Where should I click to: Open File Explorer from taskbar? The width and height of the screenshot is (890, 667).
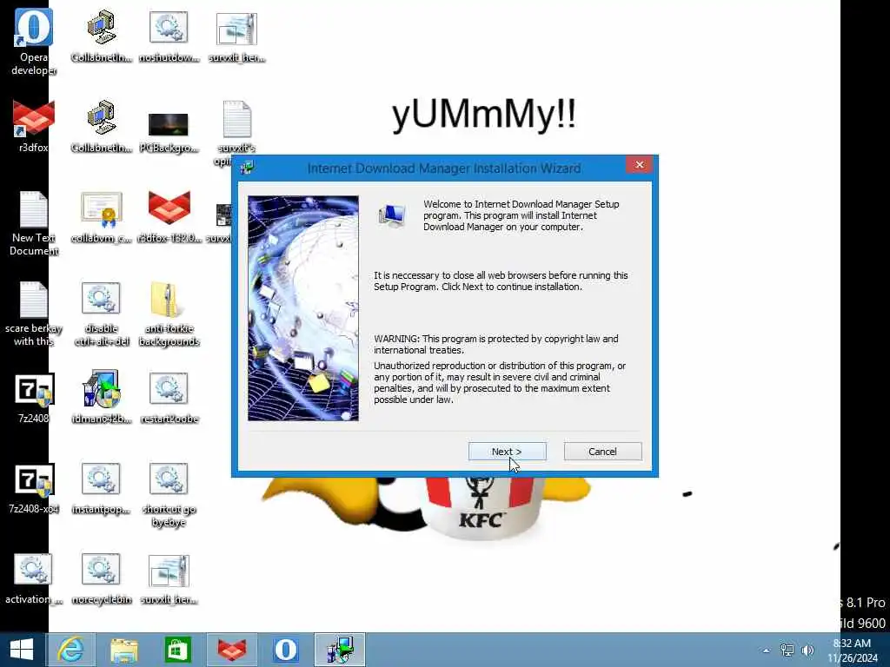(123, 650)
